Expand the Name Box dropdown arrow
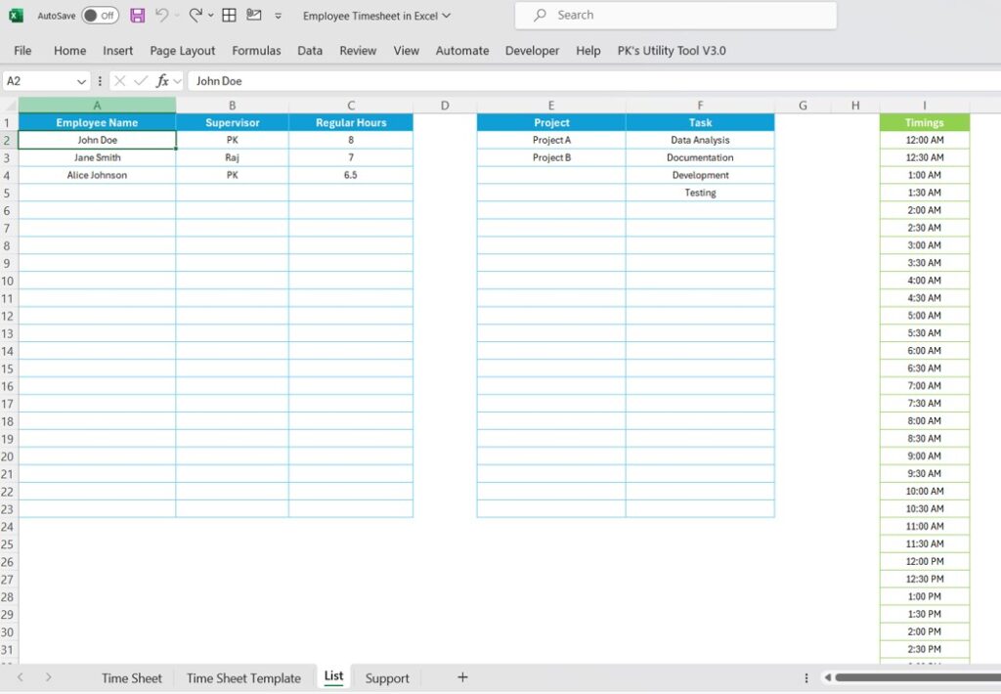The width and height of the screenshot is (1001, 694). point(81,81)
